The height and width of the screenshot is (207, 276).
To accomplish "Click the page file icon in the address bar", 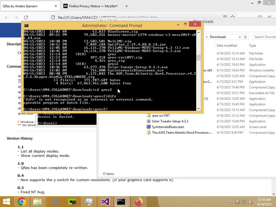I will tap(53, 18).
